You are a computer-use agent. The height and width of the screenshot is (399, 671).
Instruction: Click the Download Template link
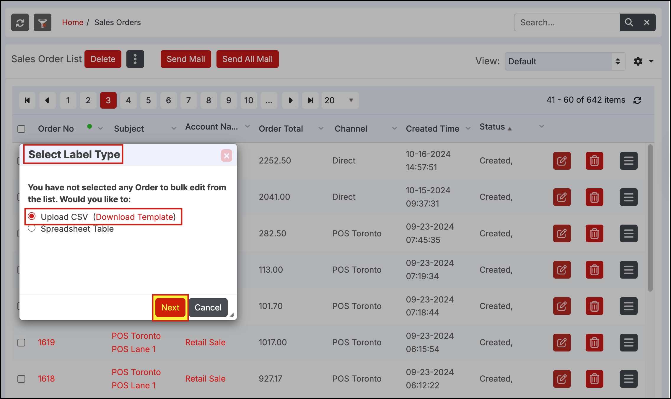pos(134,217)
